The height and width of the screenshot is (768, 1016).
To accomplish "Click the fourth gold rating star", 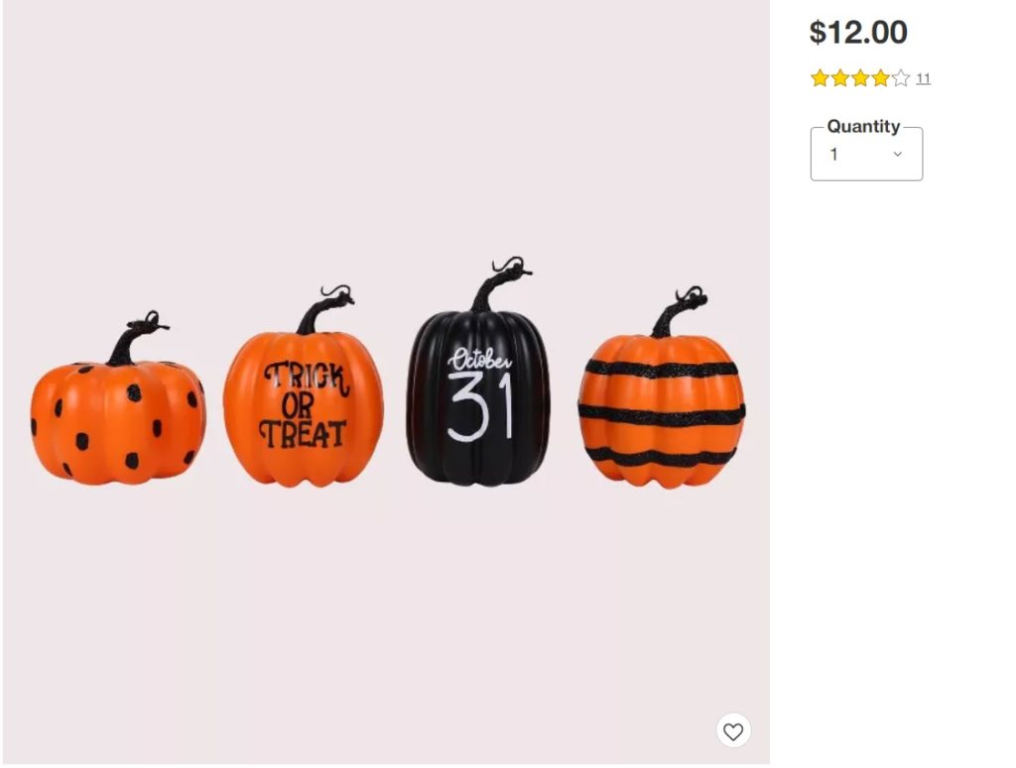I will 880,78.
